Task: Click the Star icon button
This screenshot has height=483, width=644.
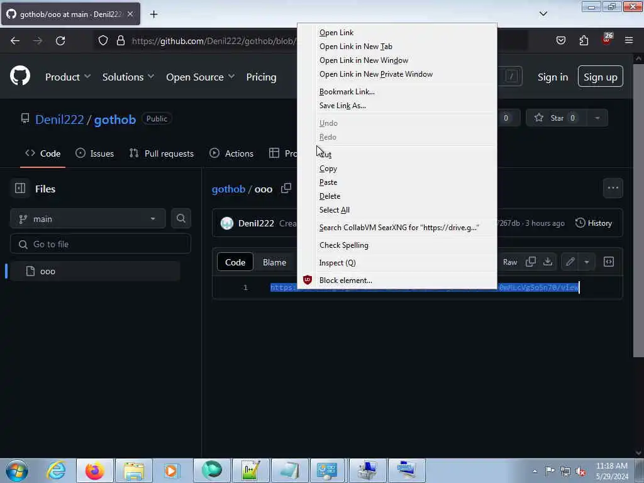Action: click(556, 118)
